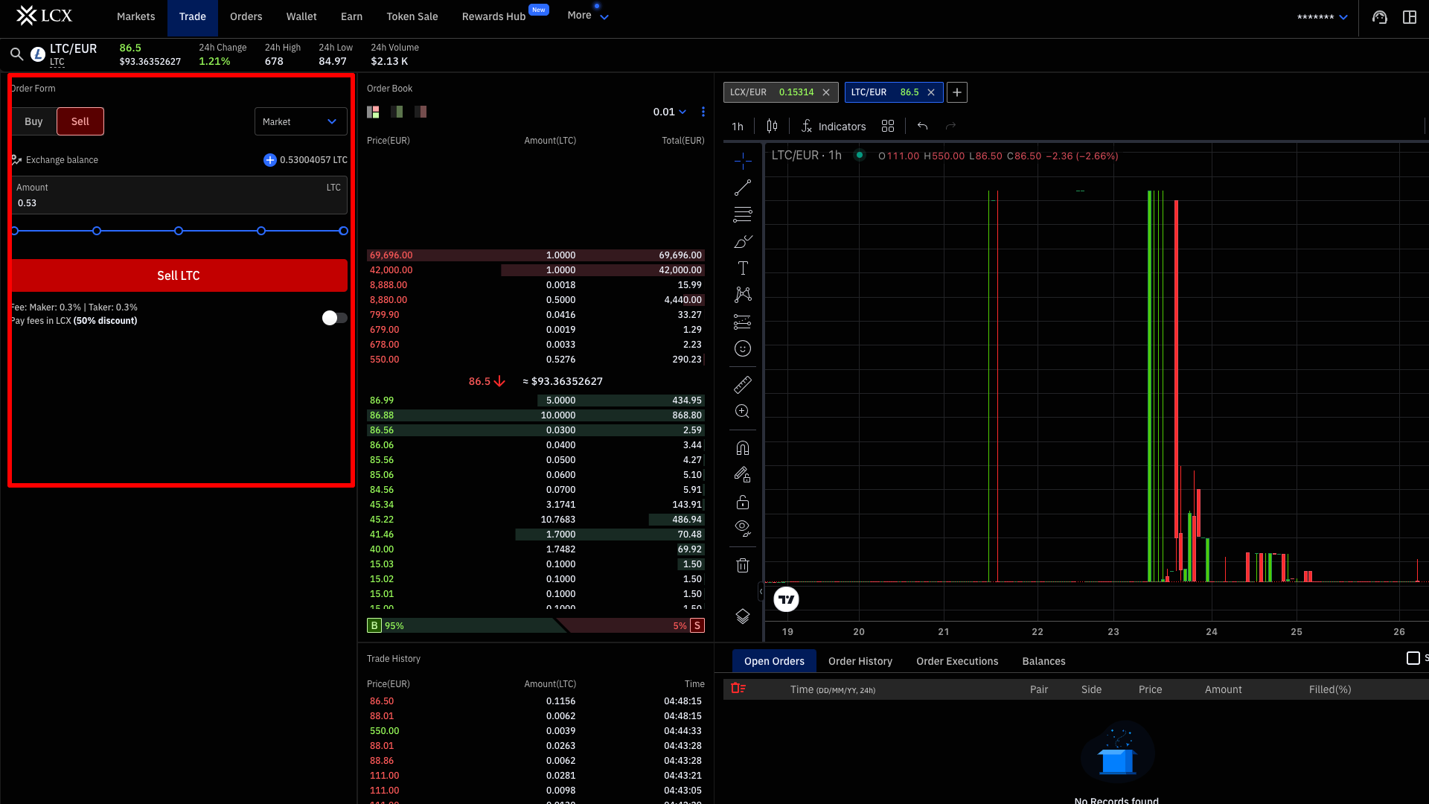Submit the Sell LTC order
The image size is (1429, 804).
(x=179, y=275)
